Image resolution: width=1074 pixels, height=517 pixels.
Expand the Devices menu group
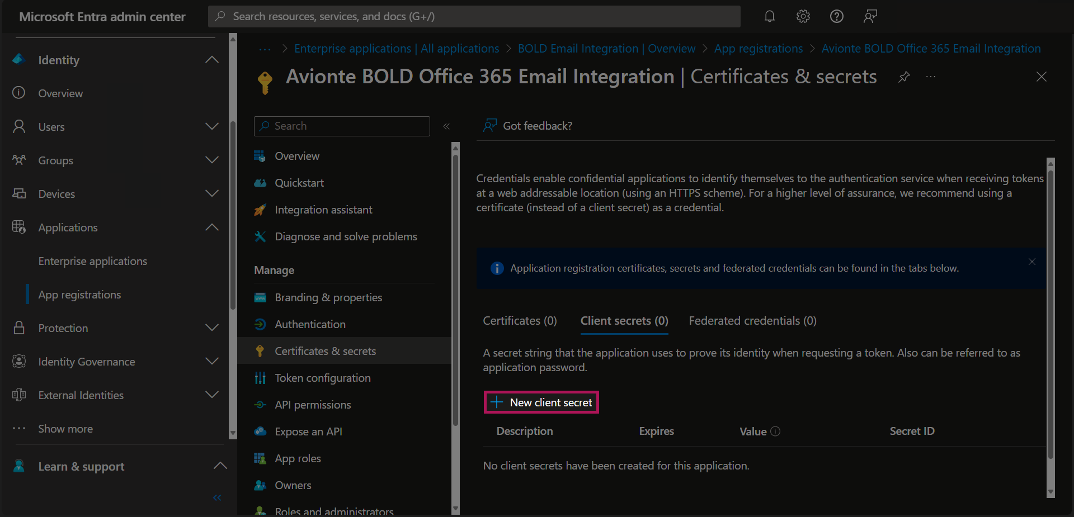point(212,193)
